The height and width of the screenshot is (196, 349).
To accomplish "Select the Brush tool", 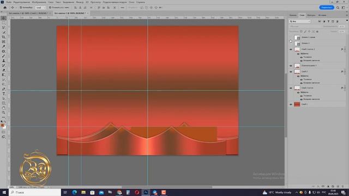I will pyautogui.click(x=4, y=56).
